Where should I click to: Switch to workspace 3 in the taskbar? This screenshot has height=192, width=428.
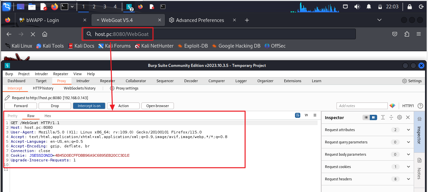click(x=105, y=6)
